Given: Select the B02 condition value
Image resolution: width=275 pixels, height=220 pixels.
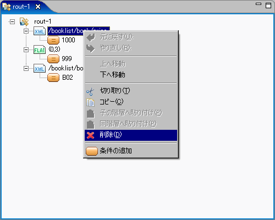Looking at the screenshot, I should coord(68,78).
